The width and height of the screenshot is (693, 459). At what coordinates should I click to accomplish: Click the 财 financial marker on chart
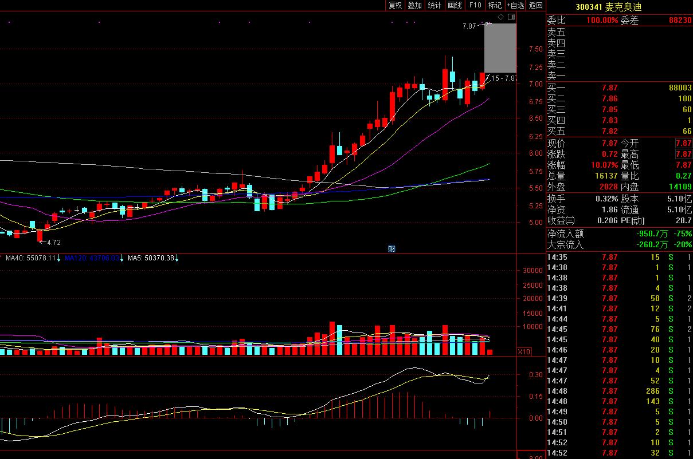[391, 248]
